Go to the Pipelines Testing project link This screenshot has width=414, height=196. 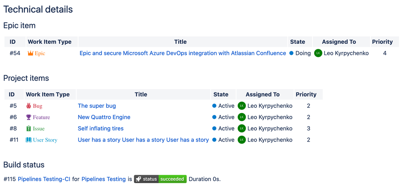click(104, 179)
